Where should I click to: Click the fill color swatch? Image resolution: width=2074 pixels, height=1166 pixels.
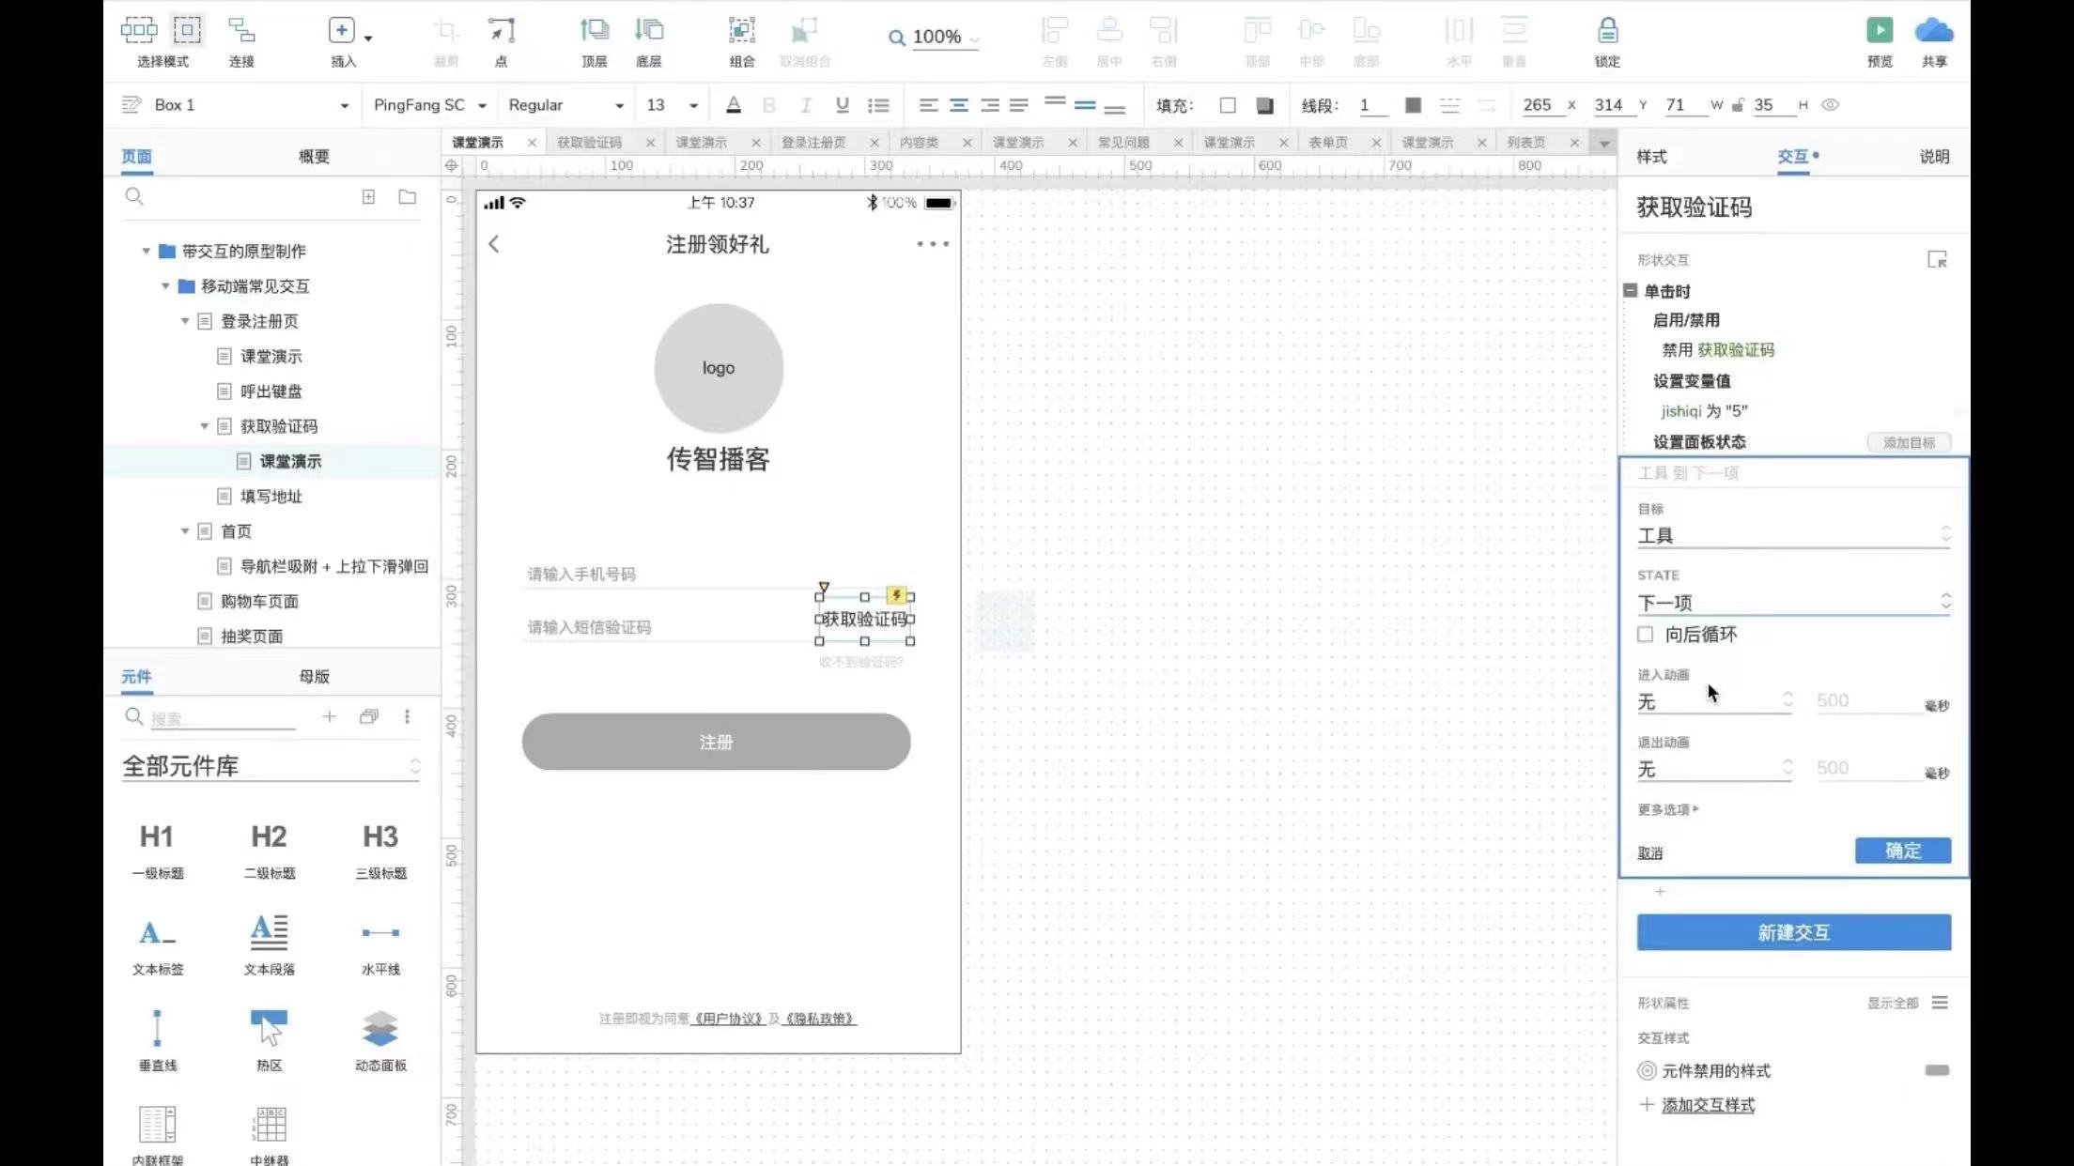(1227, 105)
